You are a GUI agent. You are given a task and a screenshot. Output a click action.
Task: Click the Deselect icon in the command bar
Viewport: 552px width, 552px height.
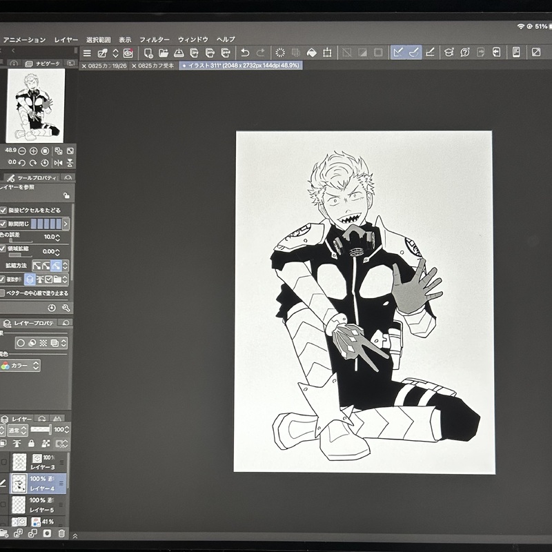[x=347, y=53]
